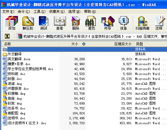Viewport: 167px width, 130px height.
Task: Click size value 164,824
Action: click(79, 113)
